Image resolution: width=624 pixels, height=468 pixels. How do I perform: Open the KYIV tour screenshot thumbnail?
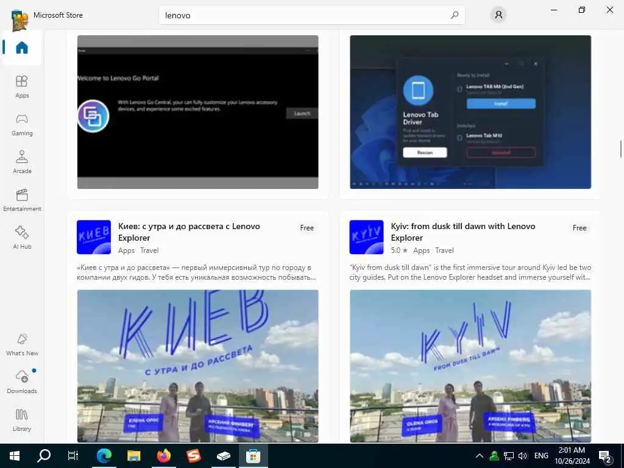click(470, 366)
